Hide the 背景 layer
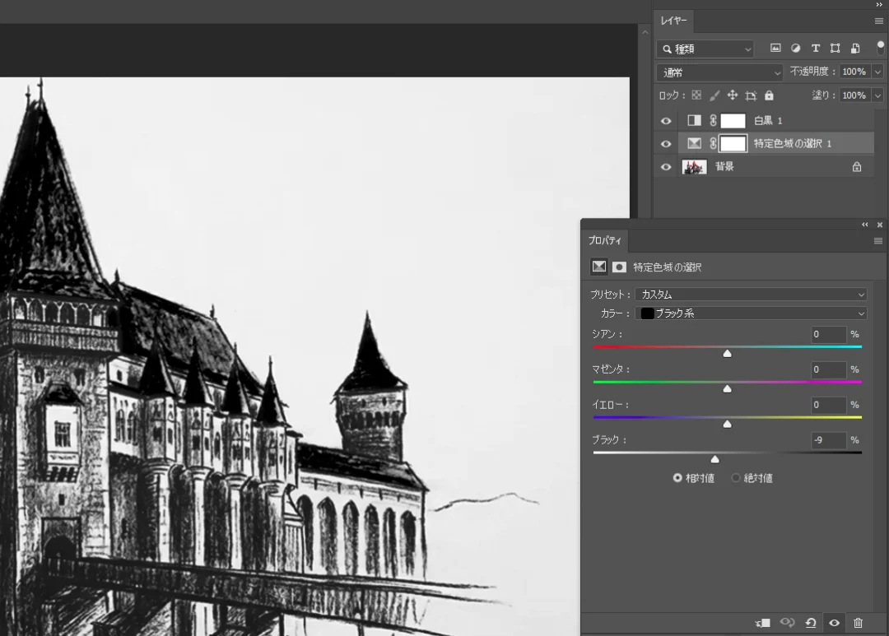Viewport: 889px width, 636px height. pos(666,167)
